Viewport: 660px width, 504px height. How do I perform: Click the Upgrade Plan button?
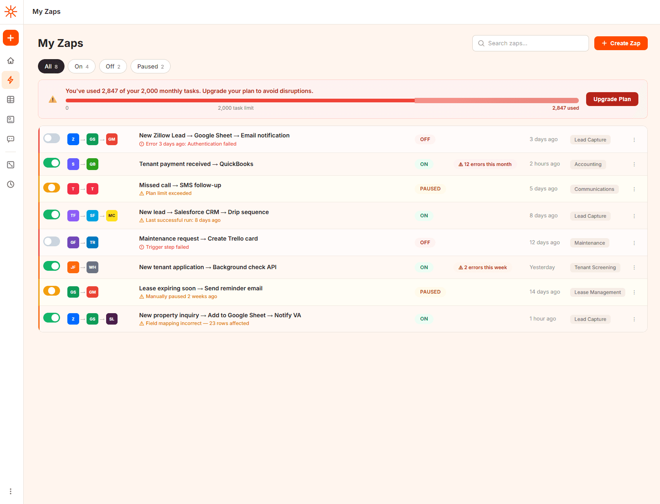[612, 99]
